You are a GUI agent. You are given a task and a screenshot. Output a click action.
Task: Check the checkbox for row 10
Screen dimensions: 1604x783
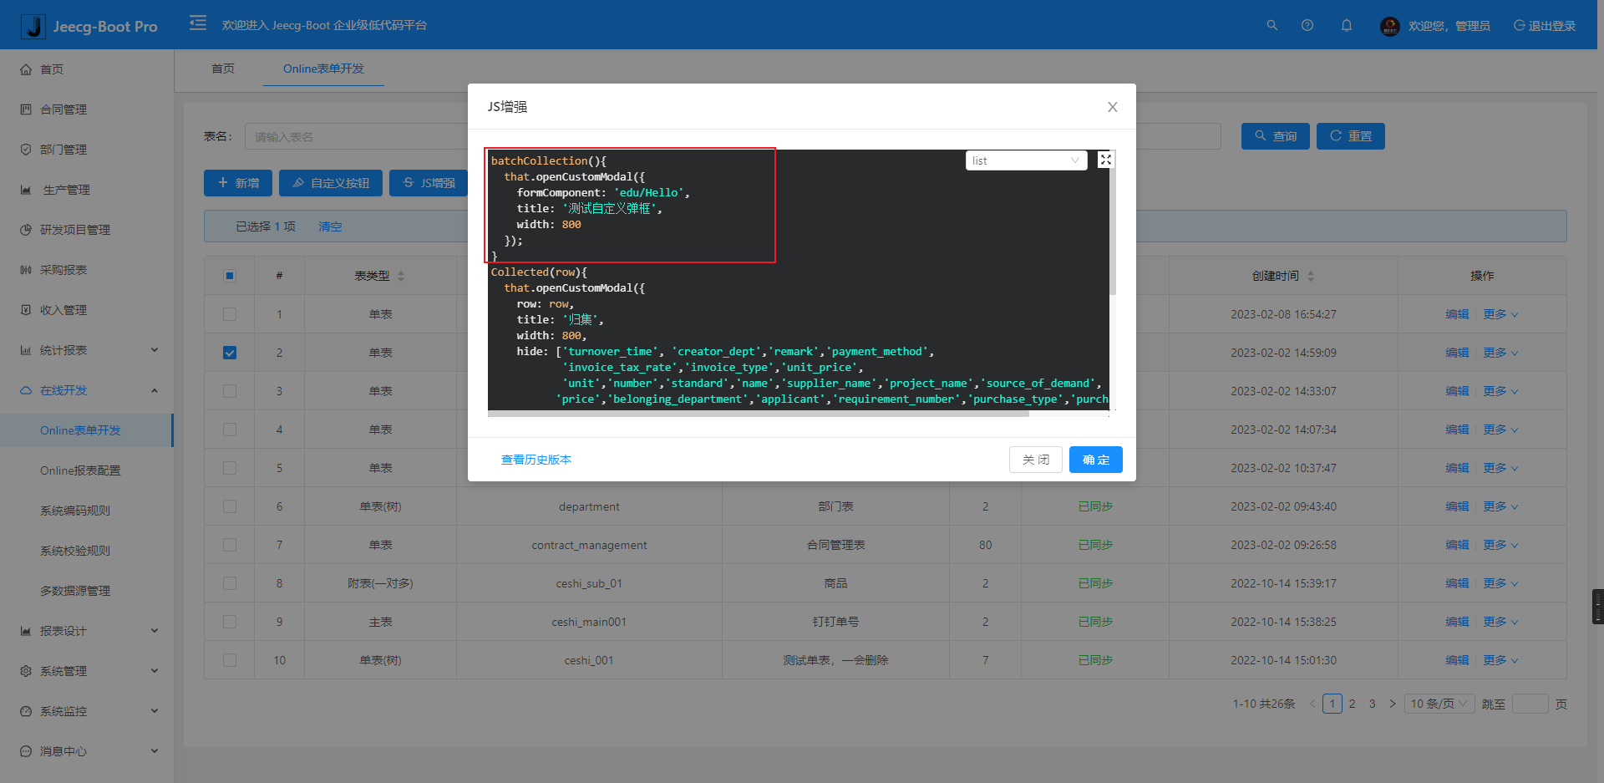(x=230, y=660)
